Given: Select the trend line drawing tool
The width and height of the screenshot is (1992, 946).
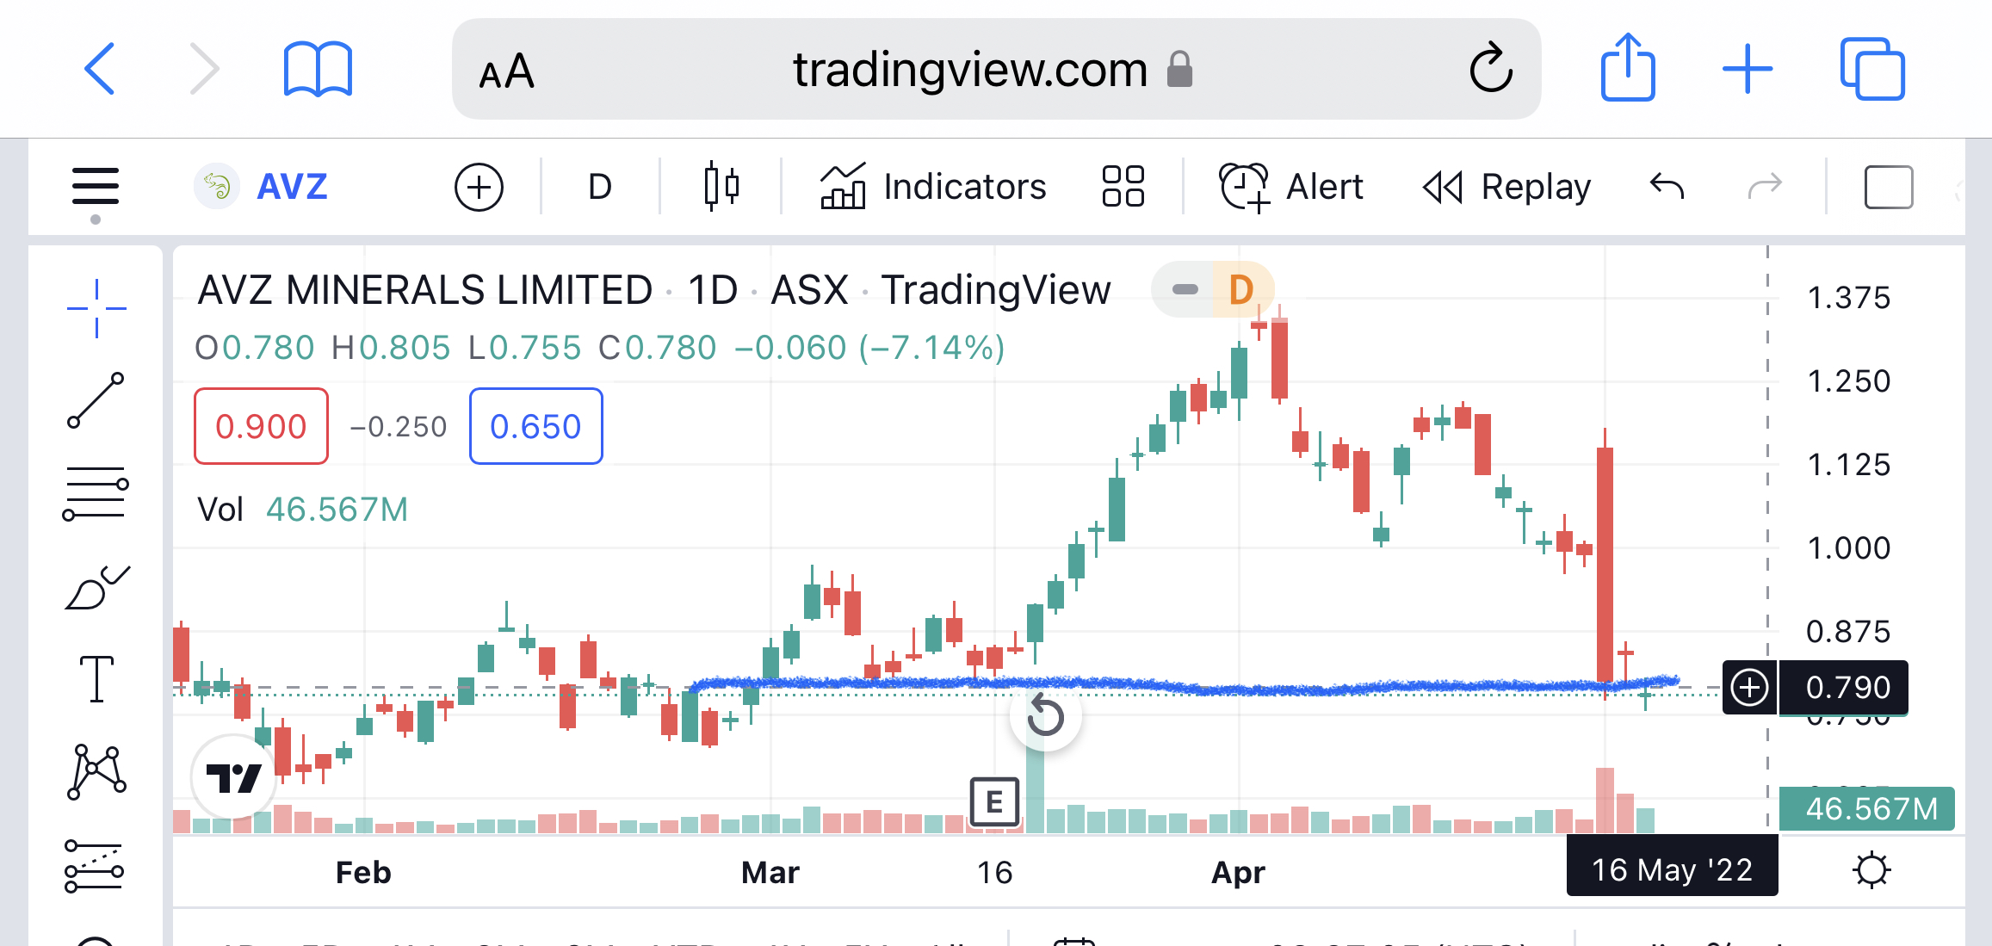Looking at the screenshot, I should point(96,400).
